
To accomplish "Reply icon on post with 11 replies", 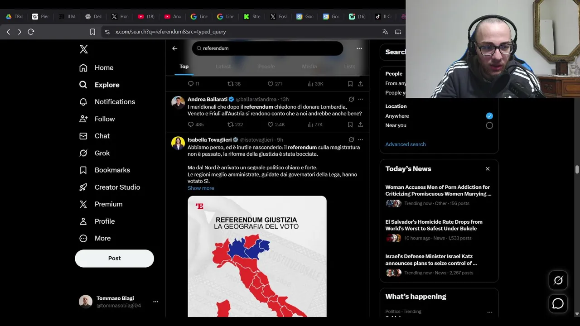I will (x=191, y=84).
